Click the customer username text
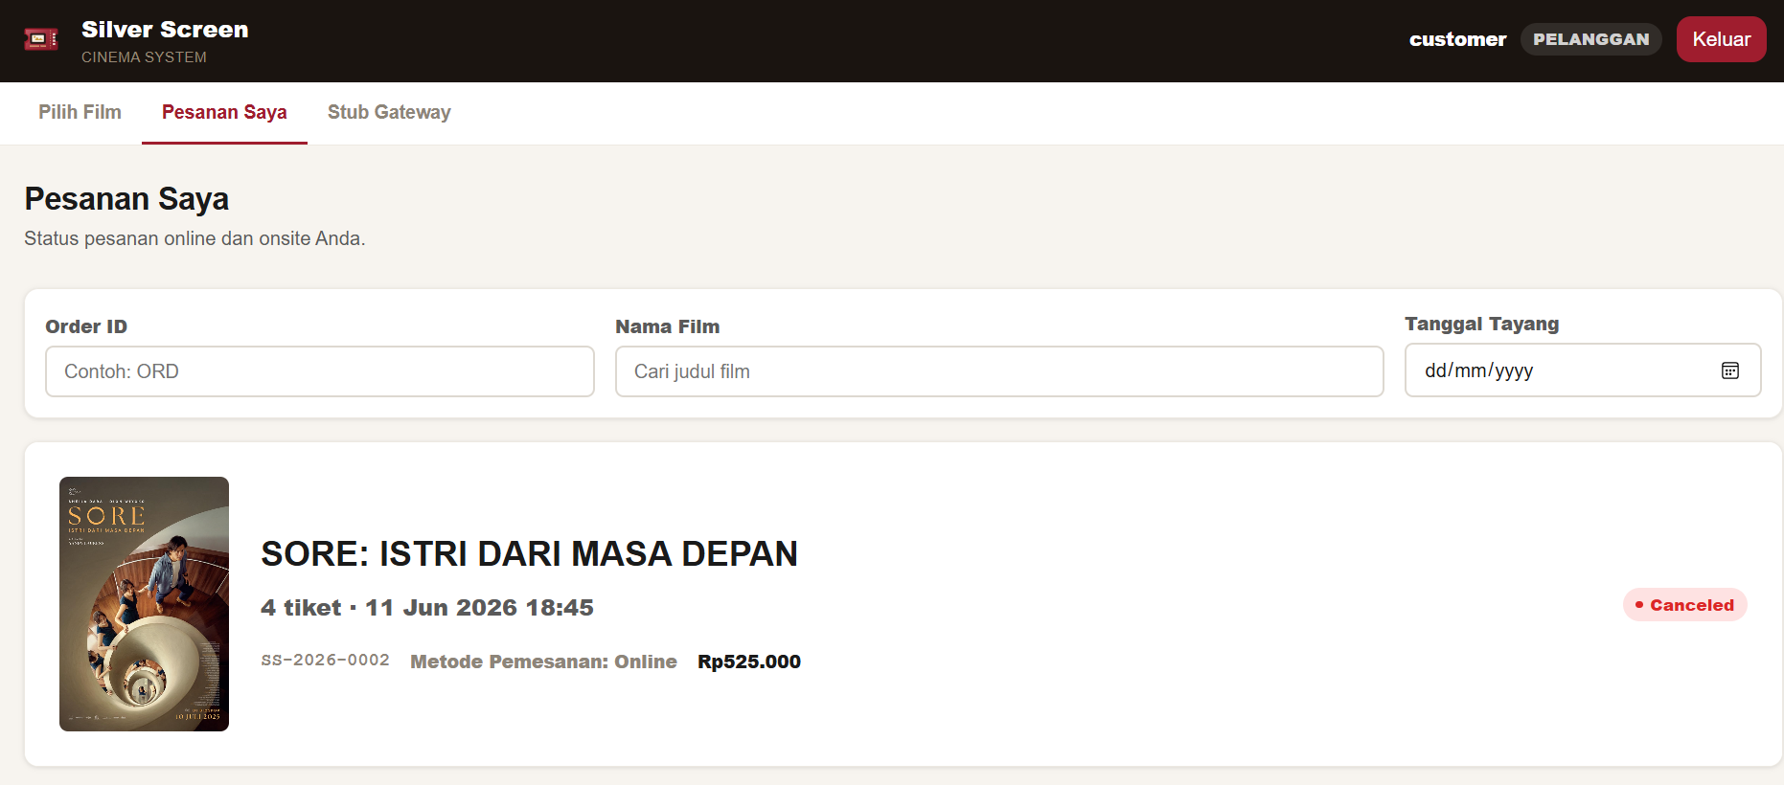 (x=1457, y=39)
